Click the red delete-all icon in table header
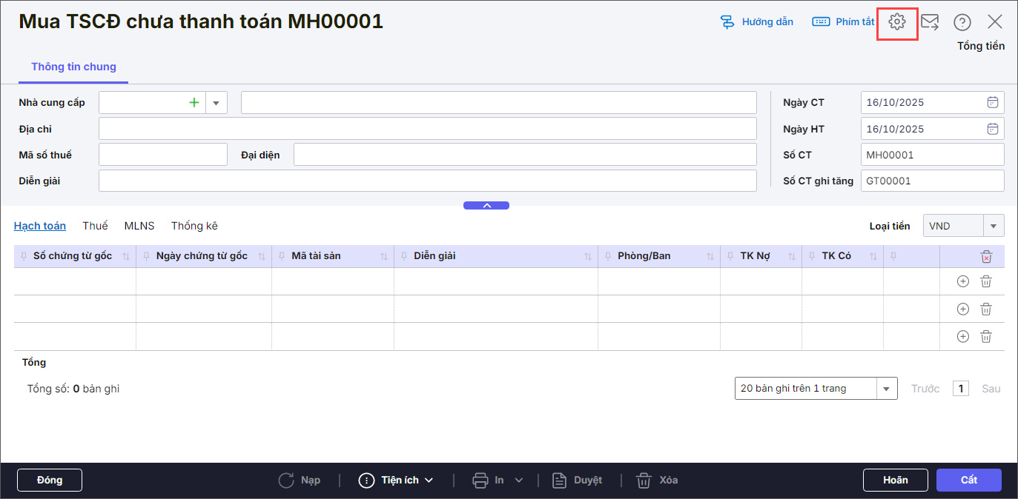The height and width of the screenshot is (499, 1018). click(x=986, y=256)
